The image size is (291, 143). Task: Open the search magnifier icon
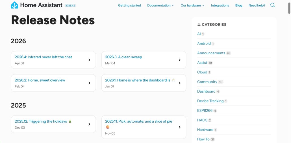point(272,5)
